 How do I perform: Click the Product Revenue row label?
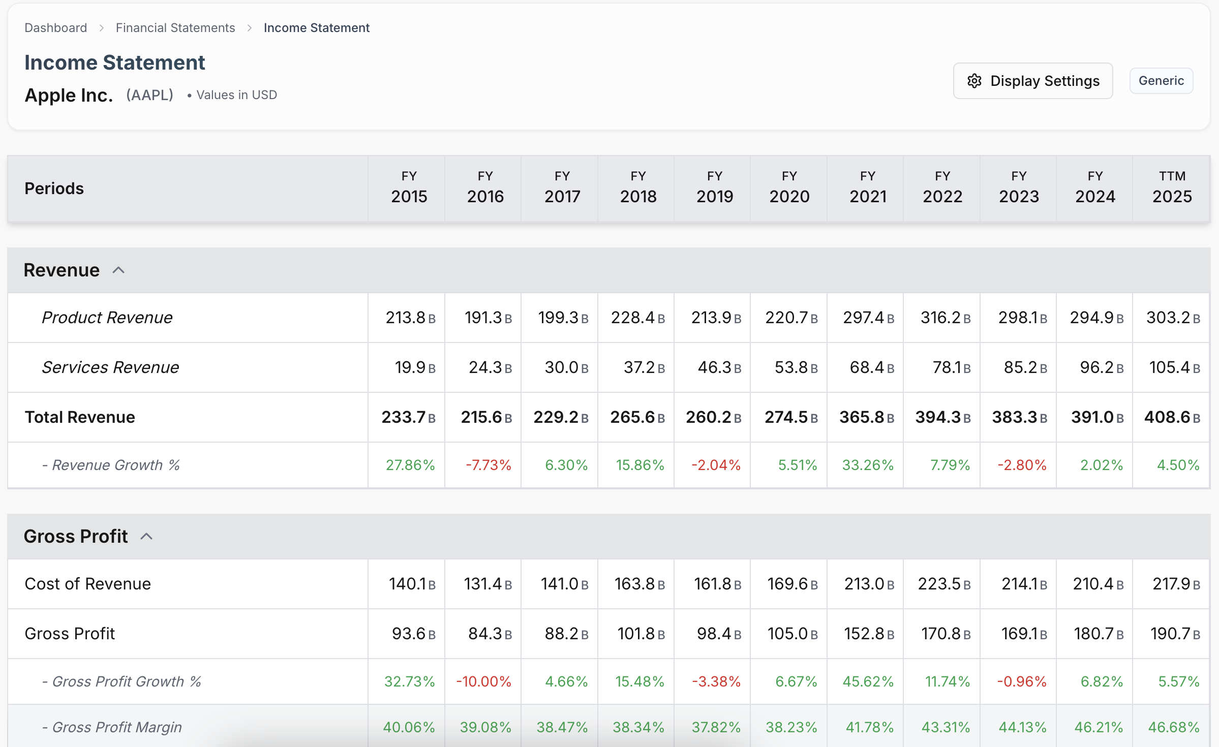107,317
